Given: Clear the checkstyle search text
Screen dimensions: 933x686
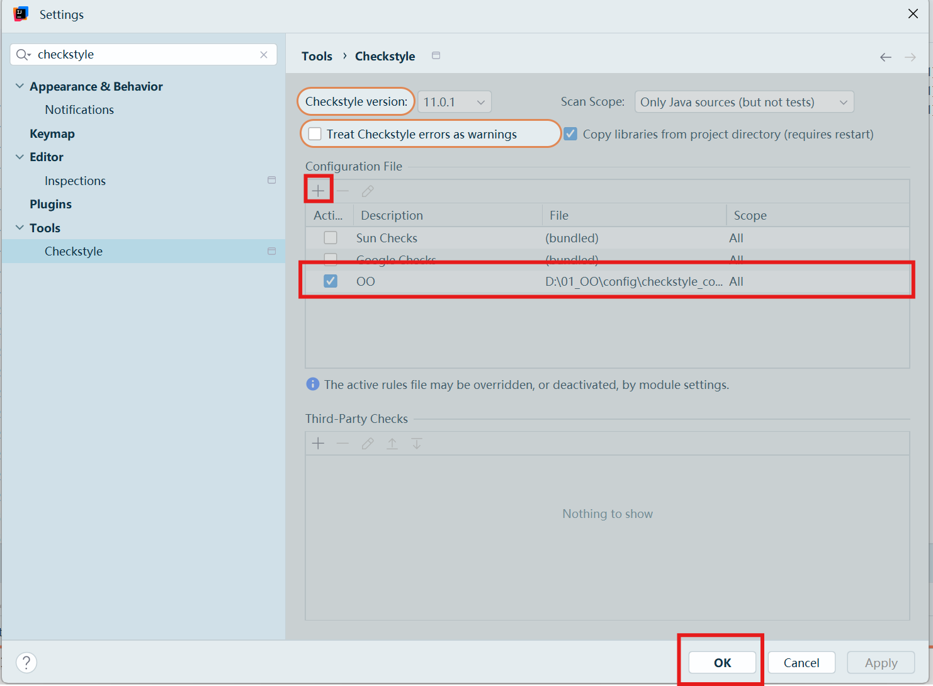Looking at the screenshot, I should 264,55.
